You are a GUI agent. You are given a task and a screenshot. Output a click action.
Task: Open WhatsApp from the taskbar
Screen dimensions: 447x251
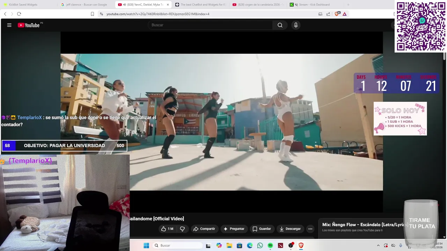click(x=260, y=245)
